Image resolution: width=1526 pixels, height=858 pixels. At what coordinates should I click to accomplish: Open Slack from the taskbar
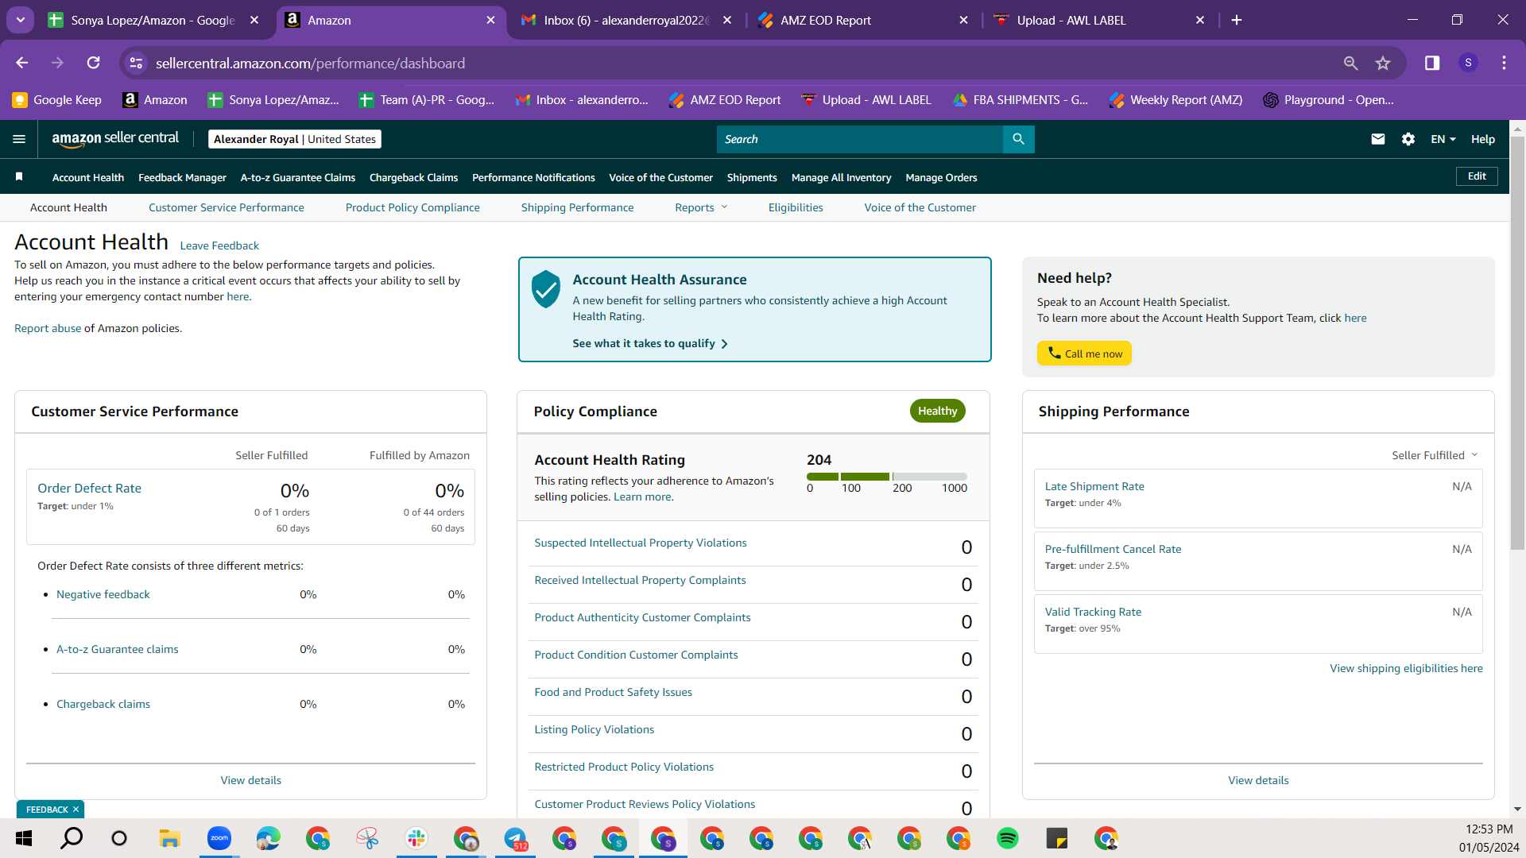tap(416, 838)
